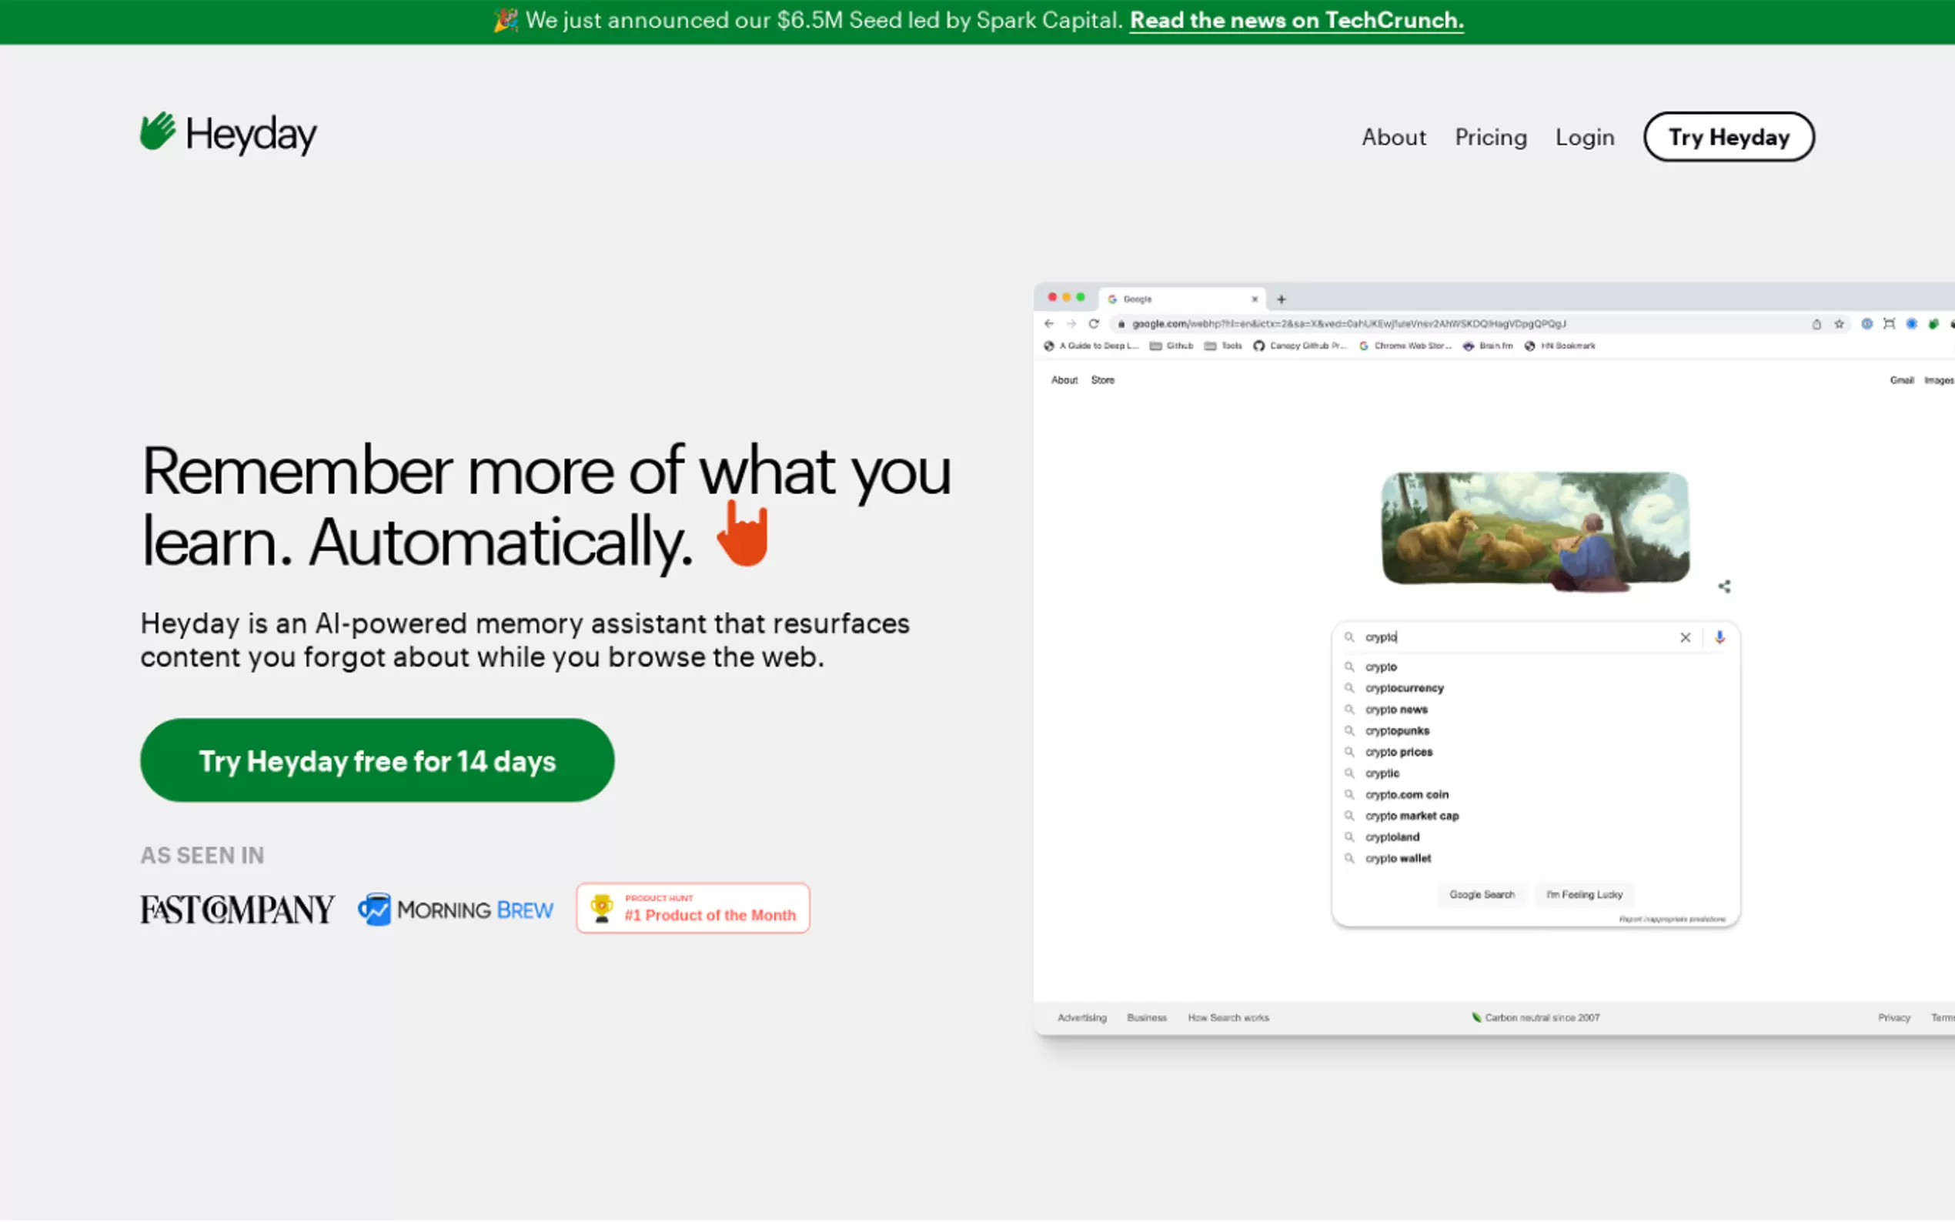Open the About page in navigation
The height and width of the screenshot is (1222, 1955).
[x=1393, y=138]
